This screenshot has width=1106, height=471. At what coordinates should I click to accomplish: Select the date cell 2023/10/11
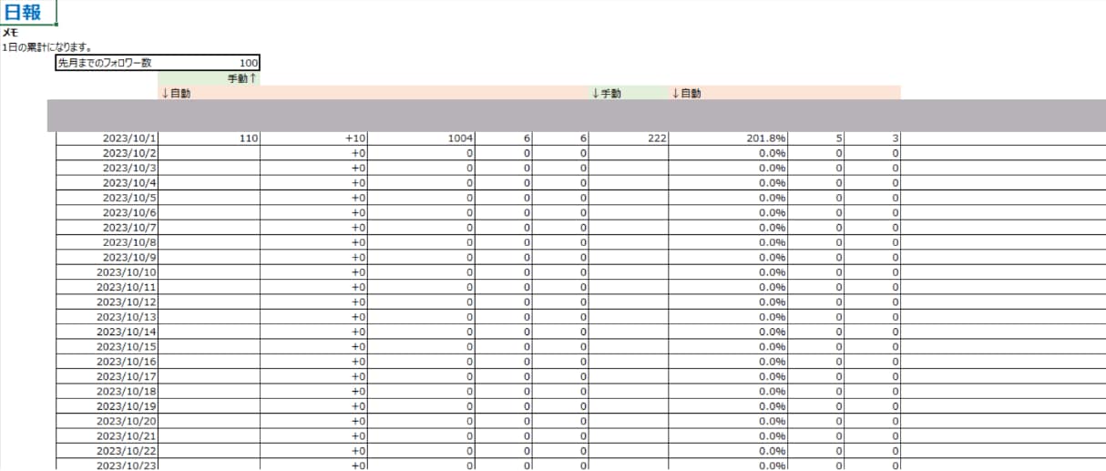[x=108, y=287]
